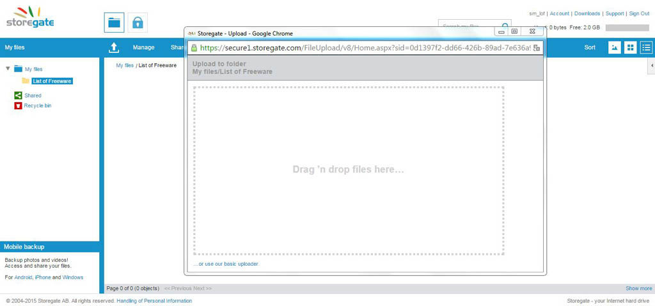Open the Support link
655x306 pixels.
click(615, 14)
